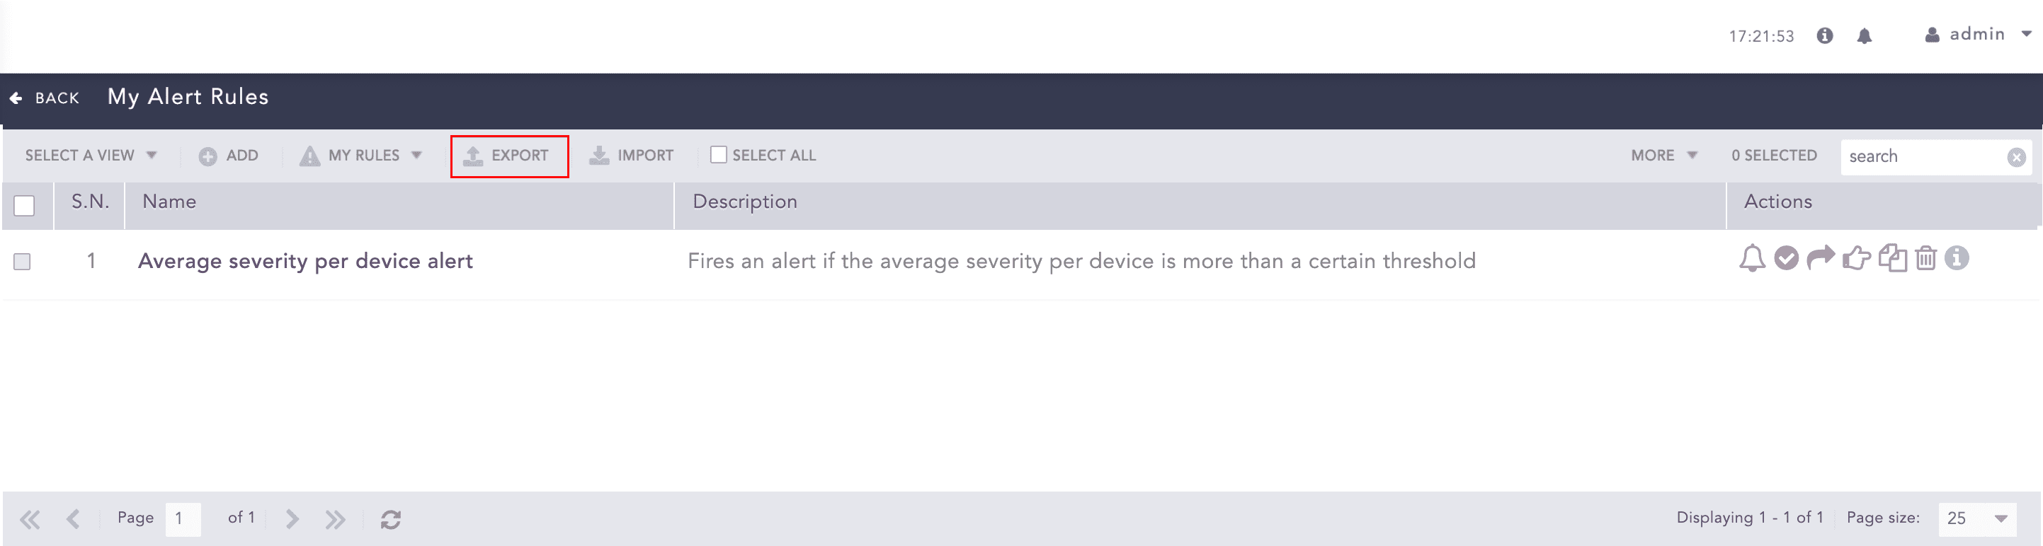This screenshot has width=2043, height=546.
Task: Open the notifications bell in the top bar
Action: (x=1864, y=35)
